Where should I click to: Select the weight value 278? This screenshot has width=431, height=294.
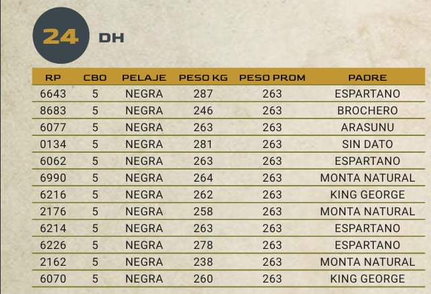(x=203, y=245)
